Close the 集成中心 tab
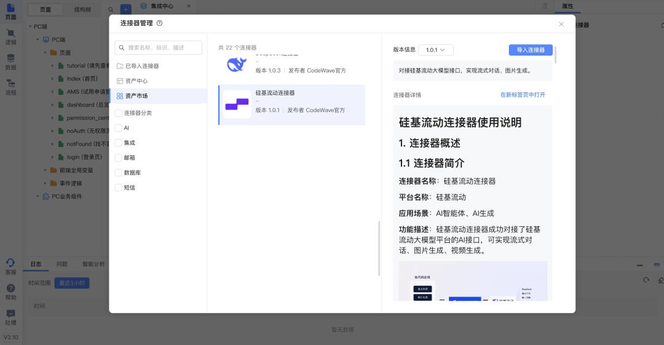This screenshot has height=345, width=664. 189,6
